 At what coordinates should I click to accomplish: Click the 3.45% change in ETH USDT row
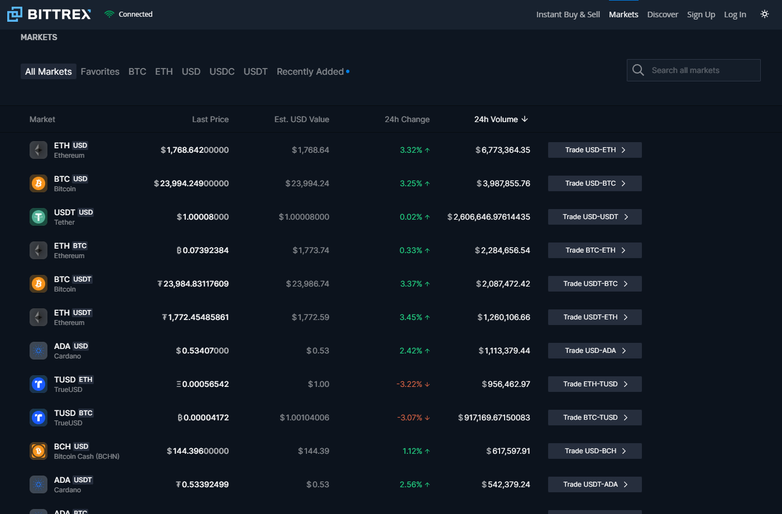coord(415,317)
